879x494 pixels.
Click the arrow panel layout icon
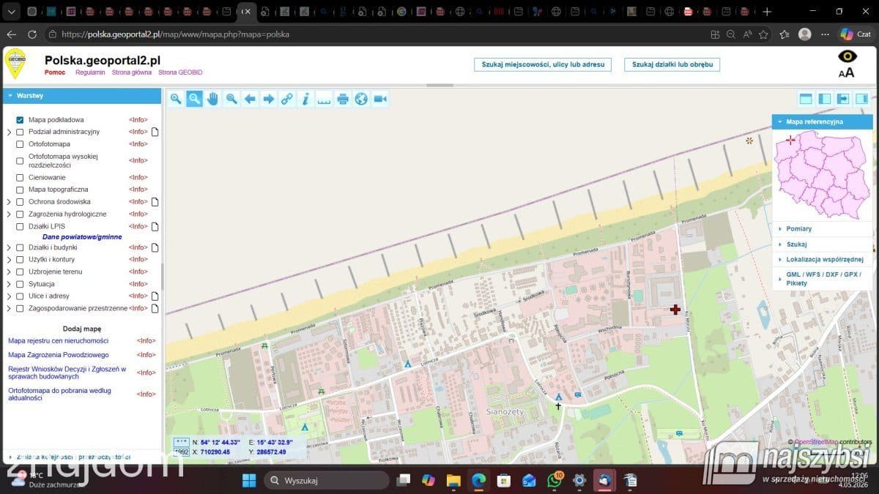point(843,99)
